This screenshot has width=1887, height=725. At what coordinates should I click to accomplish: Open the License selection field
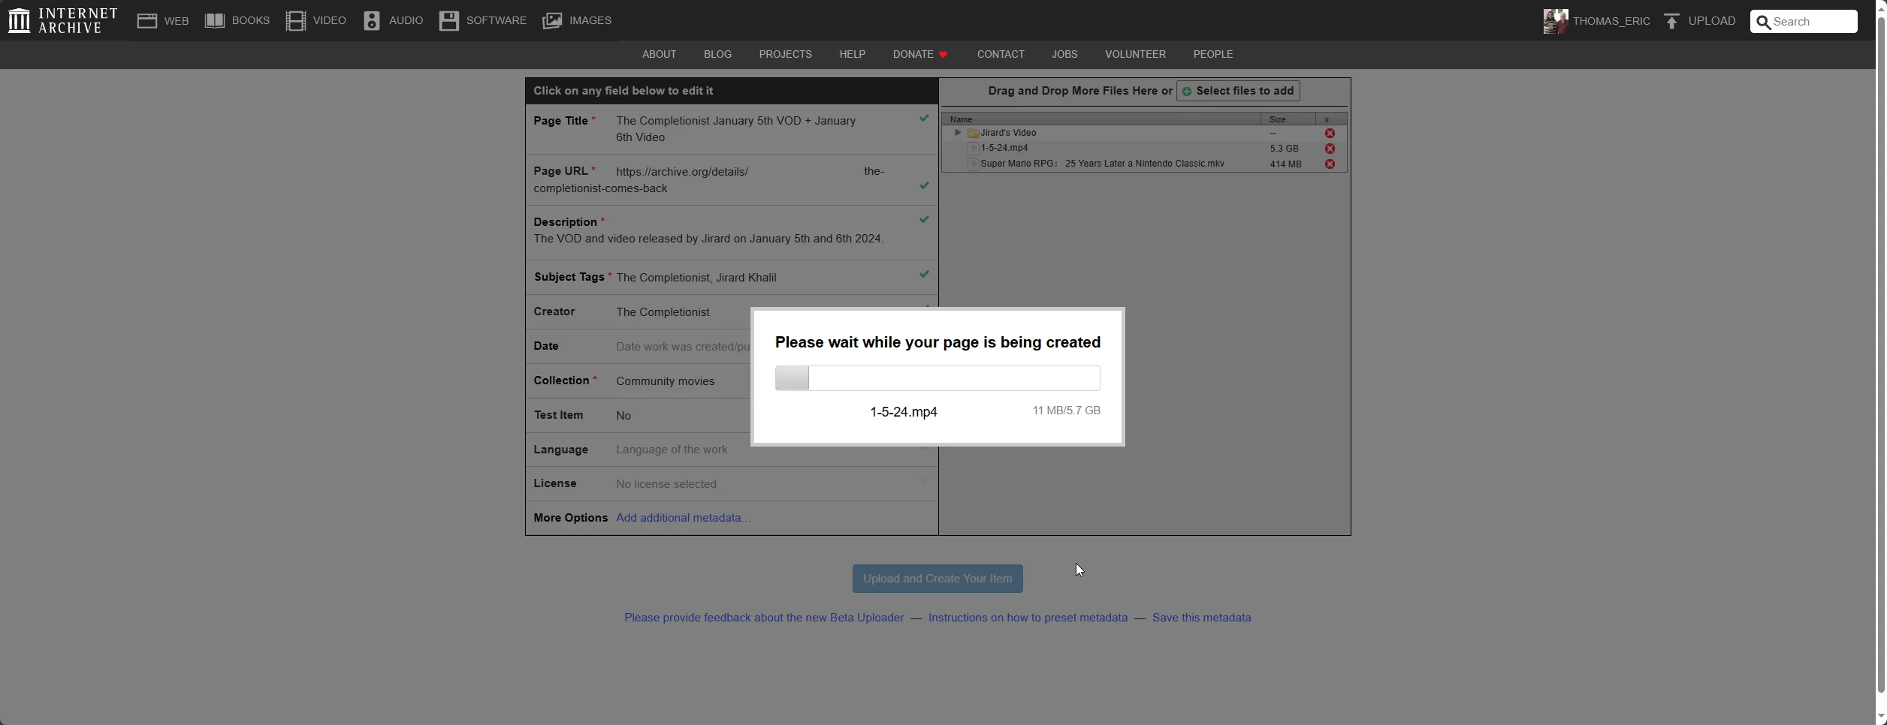666,484
